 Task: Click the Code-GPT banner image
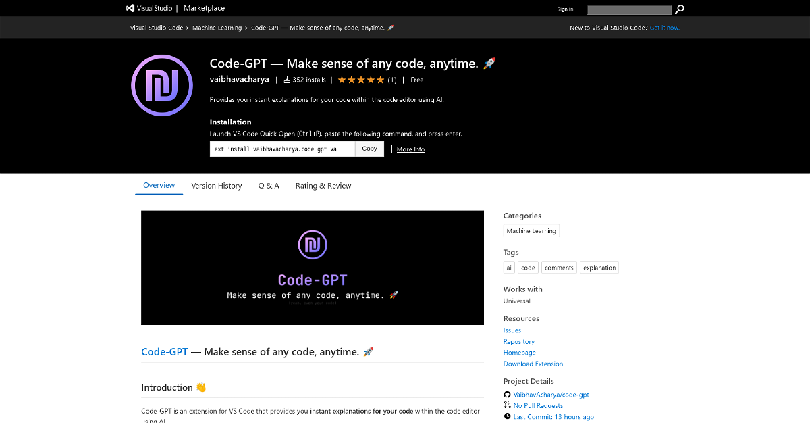313,268
